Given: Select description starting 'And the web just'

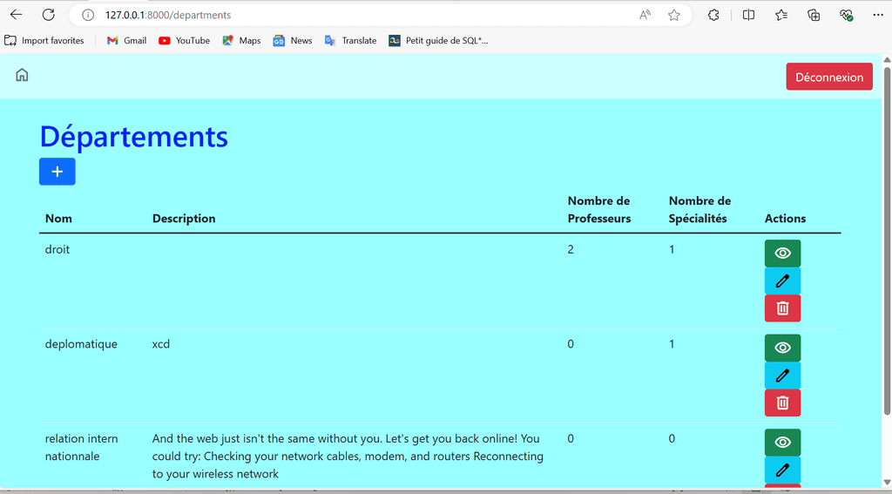Looking at the screenshot, I should [x=347, y=456].
